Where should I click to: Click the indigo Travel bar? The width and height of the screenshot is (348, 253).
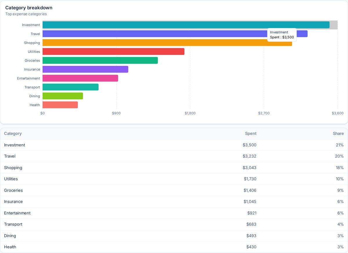[x=175, y=34]
